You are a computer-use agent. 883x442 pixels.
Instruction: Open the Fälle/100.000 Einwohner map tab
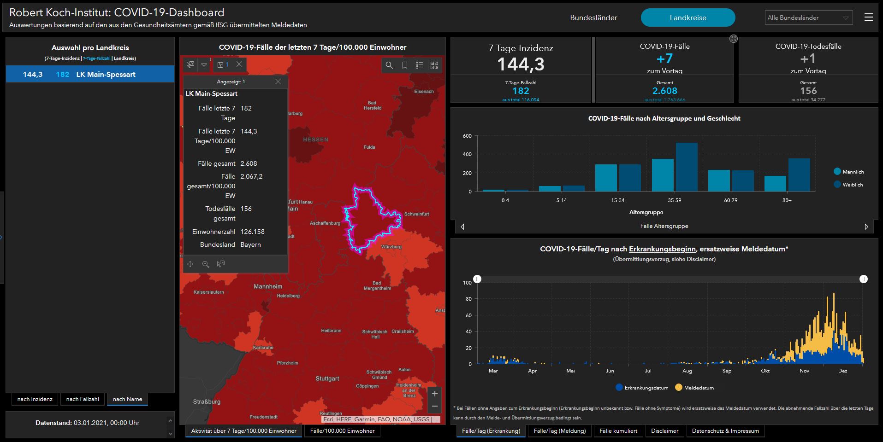(342, 431)
